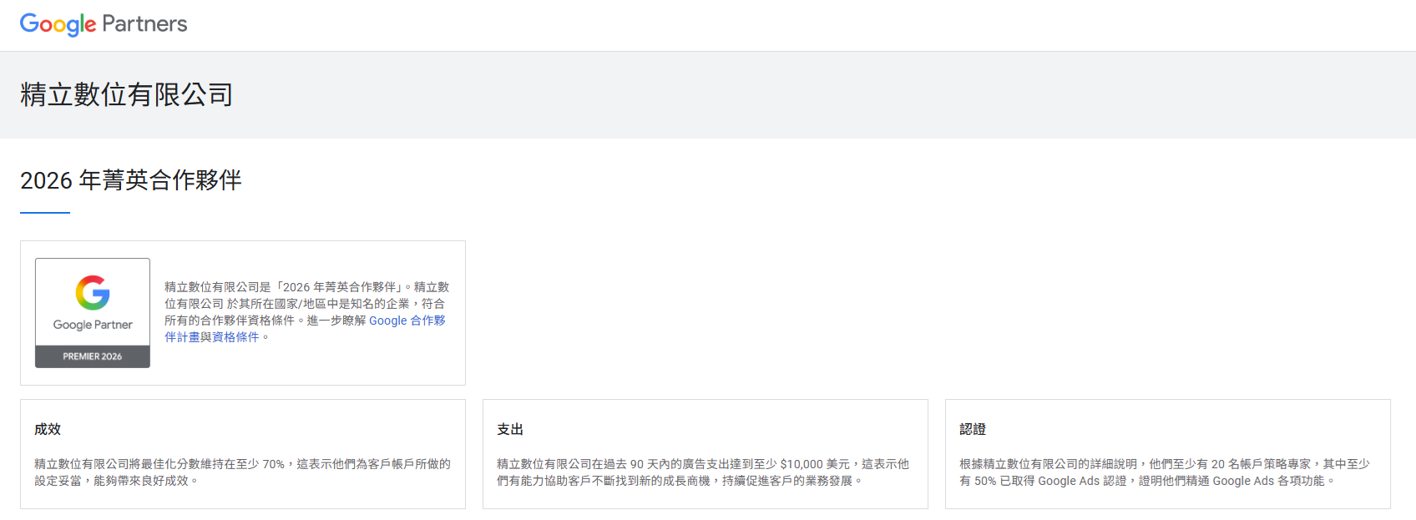The height and width of the screenshot is (520, 1416).
Task: Click the Google Partner Premier badge image
Action: pyautogui.click(x=93, y=312)
